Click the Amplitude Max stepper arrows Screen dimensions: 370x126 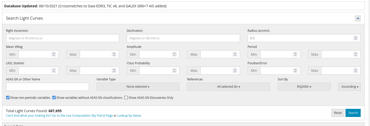click(x=235, y=54)
